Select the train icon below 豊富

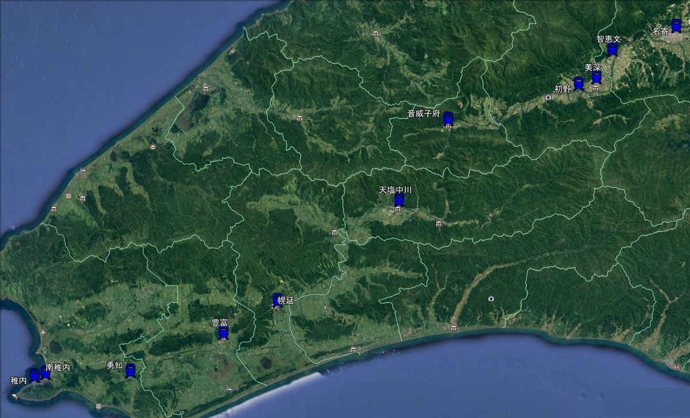click(x=224, y=333)
